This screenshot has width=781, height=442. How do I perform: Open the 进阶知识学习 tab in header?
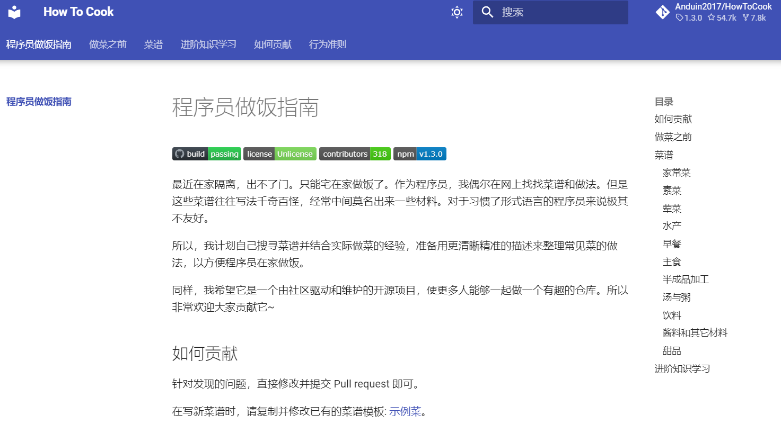click(208, 44)
